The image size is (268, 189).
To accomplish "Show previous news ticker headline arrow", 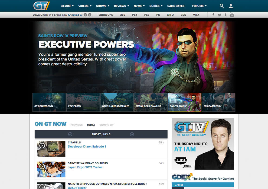I will click(x=85, y=15).
